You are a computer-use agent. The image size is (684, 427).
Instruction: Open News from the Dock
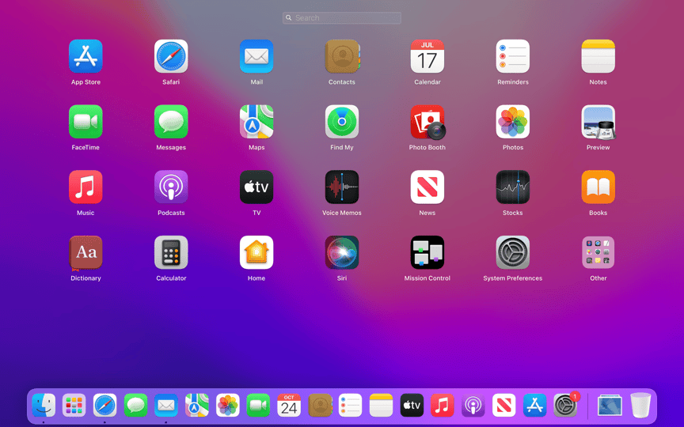coord(503,405)
